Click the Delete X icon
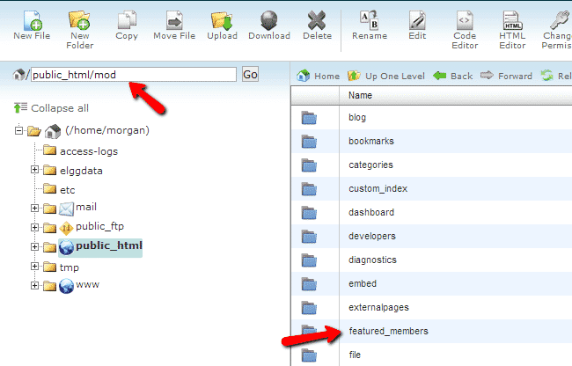Image resolution: width=572 pixels, height=366 pixels. point(317,20)
